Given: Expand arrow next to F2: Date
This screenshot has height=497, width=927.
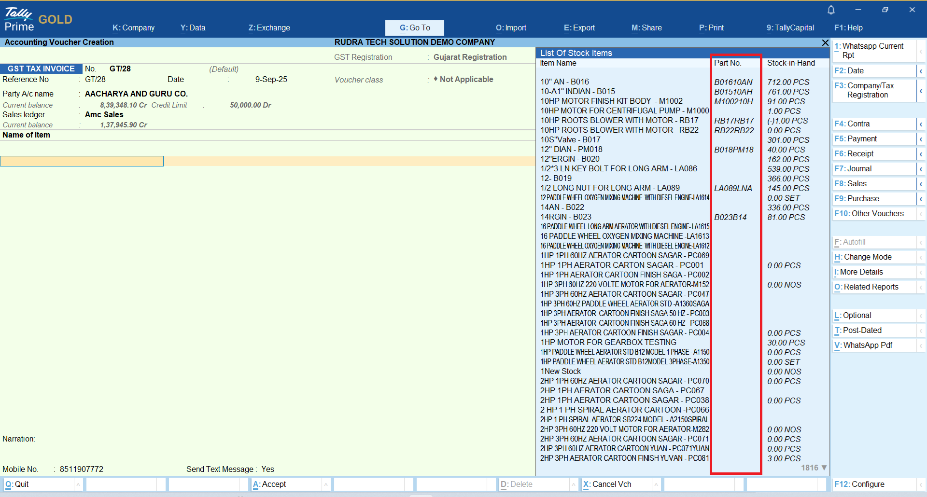Looking at the screenshot, I should pos(921,71).
